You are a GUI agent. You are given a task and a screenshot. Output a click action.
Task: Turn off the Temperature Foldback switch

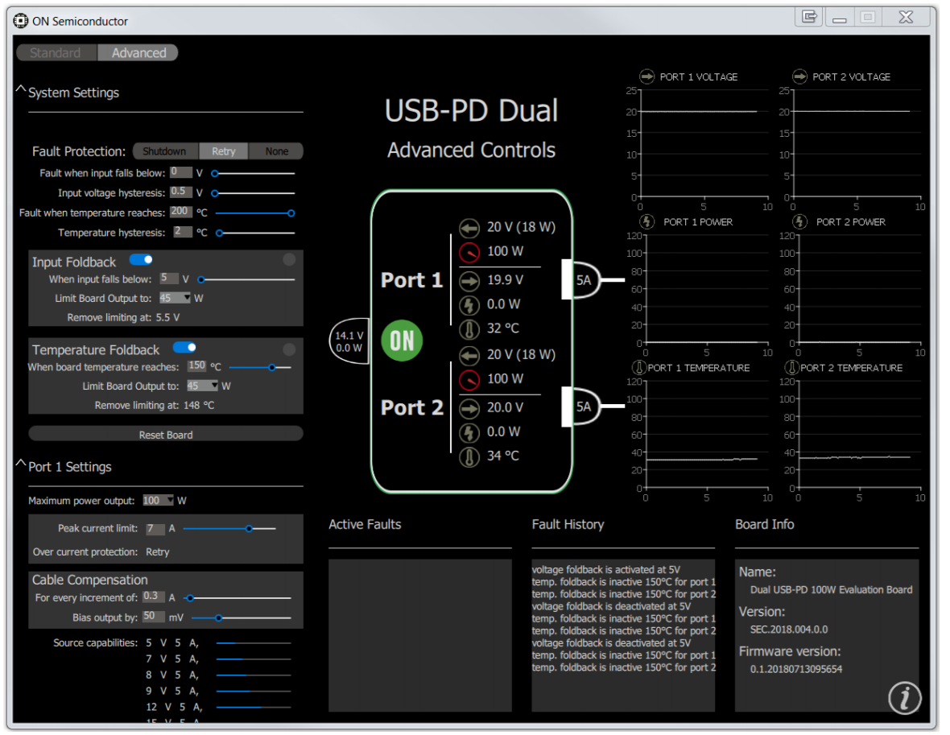pyautogui.click(x=184, y=347)
